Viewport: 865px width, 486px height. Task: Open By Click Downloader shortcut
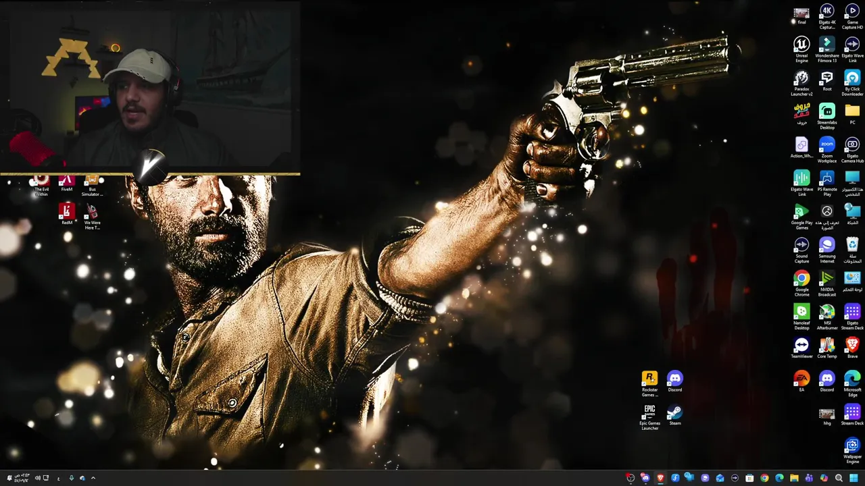click(852, 82)
